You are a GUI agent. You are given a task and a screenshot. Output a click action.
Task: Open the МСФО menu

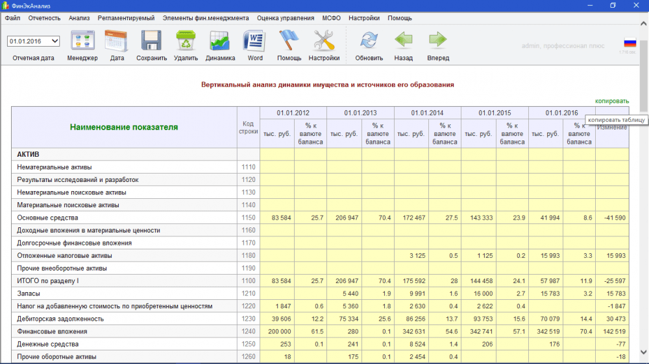331,18
